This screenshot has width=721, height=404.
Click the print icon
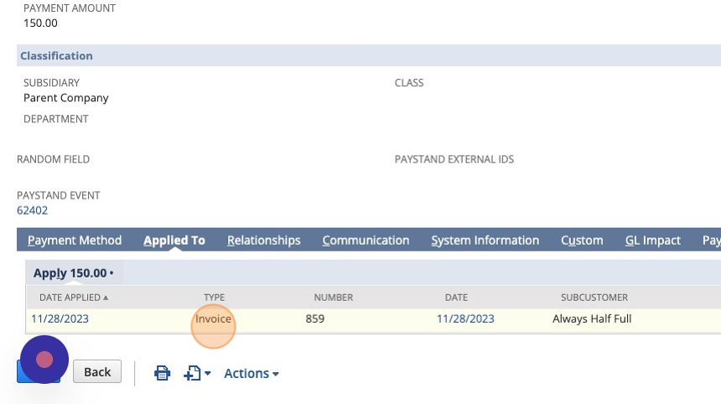pos(162,373)
